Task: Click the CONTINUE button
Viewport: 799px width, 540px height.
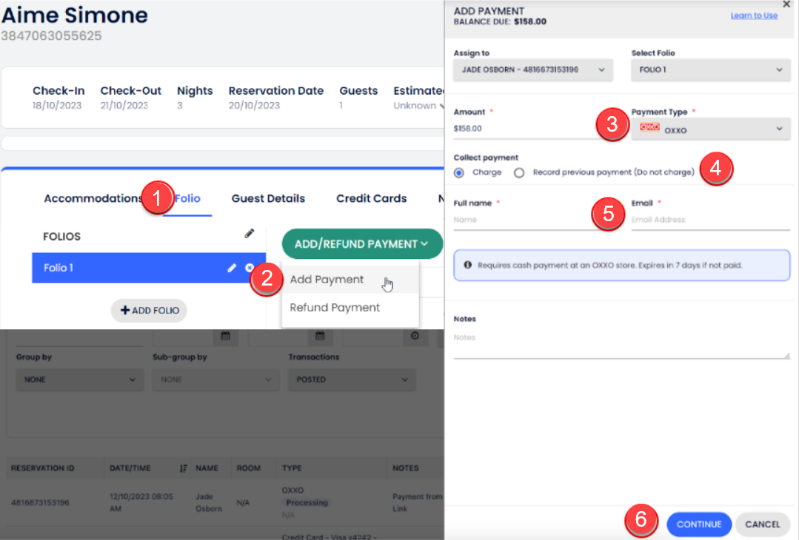Action: 699,524
